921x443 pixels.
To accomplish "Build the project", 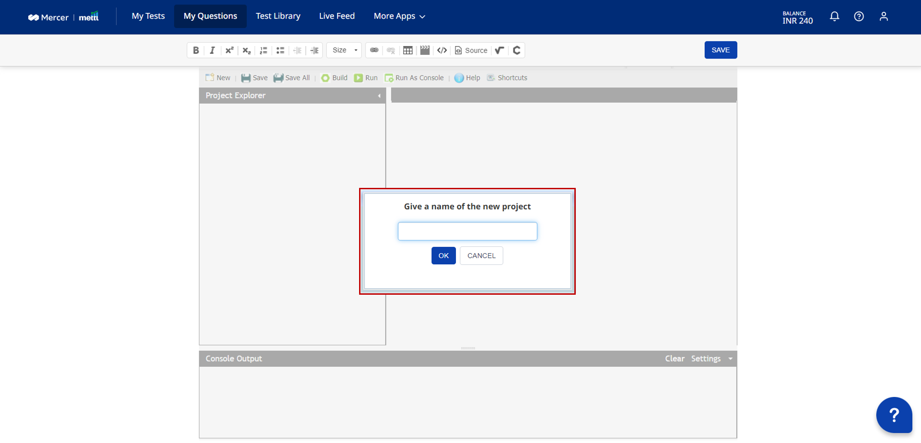I will point(334,78).
